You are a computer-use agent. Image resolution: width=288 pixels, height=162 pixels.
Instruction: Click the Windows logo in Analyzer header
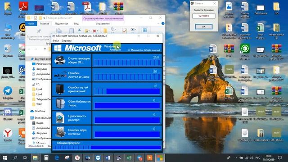coord(58,48)
